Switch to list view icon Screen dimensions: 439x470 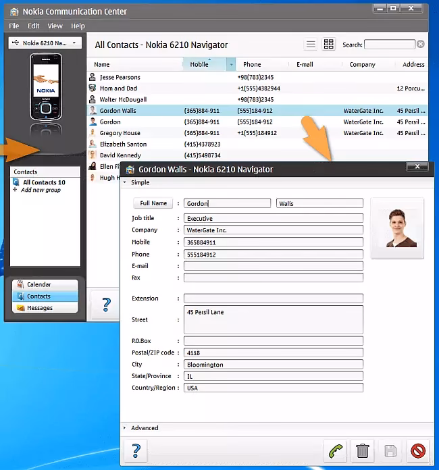311,45
